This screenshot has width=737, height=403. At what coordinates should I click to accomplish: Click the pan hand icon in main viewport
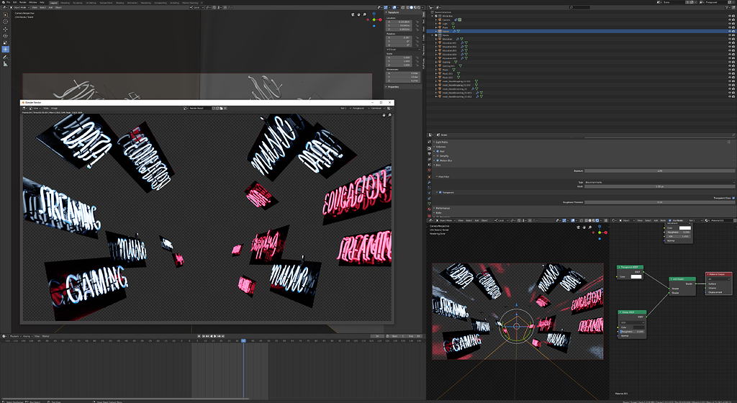tap(358, 14)
